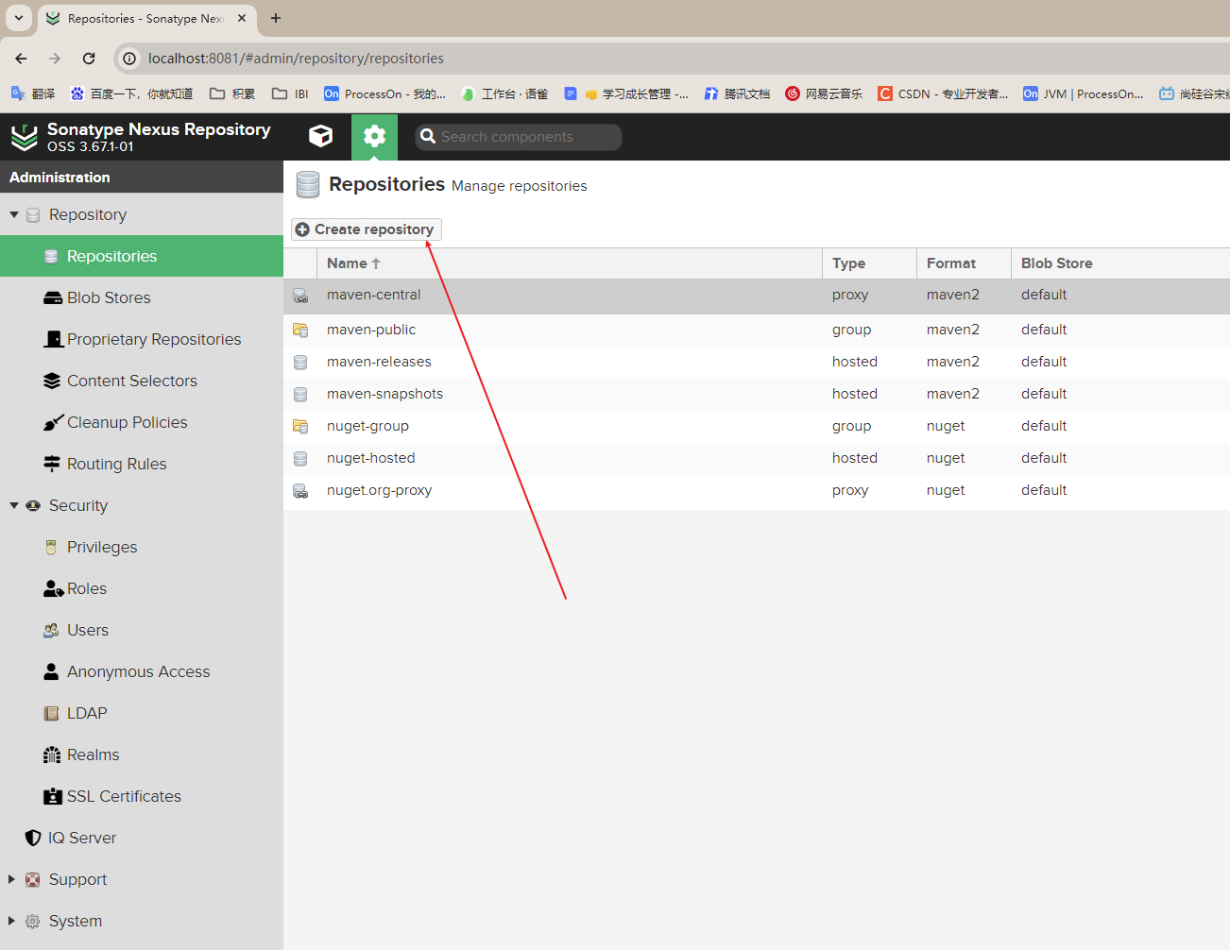Click the Administration gear icon in header

(x=374, y=136)
